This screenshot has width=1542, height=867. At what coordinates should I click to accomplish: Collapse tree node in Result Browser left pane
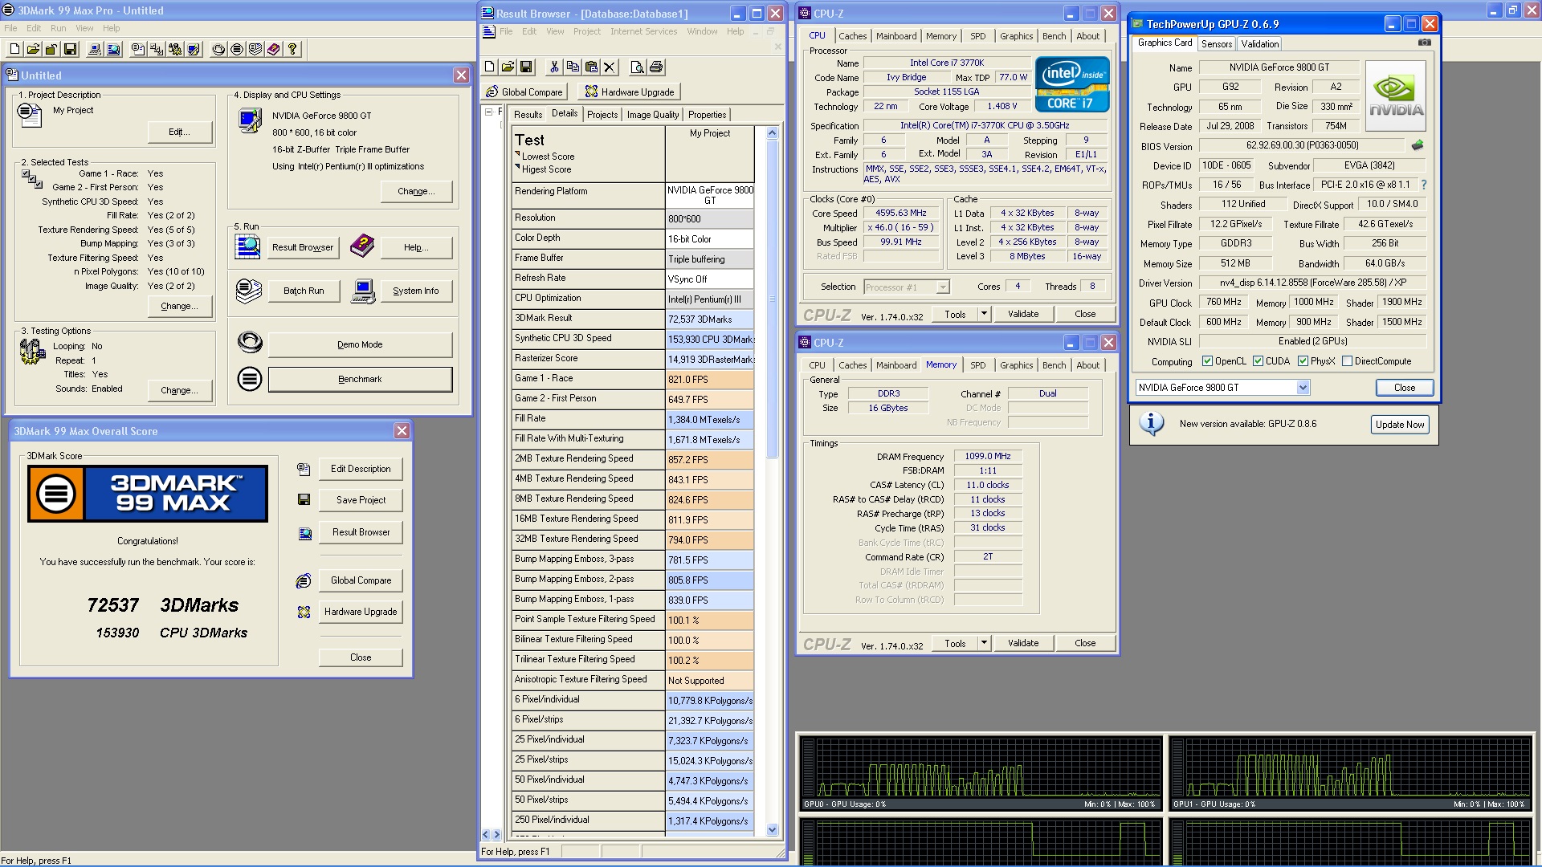point(488,112)
